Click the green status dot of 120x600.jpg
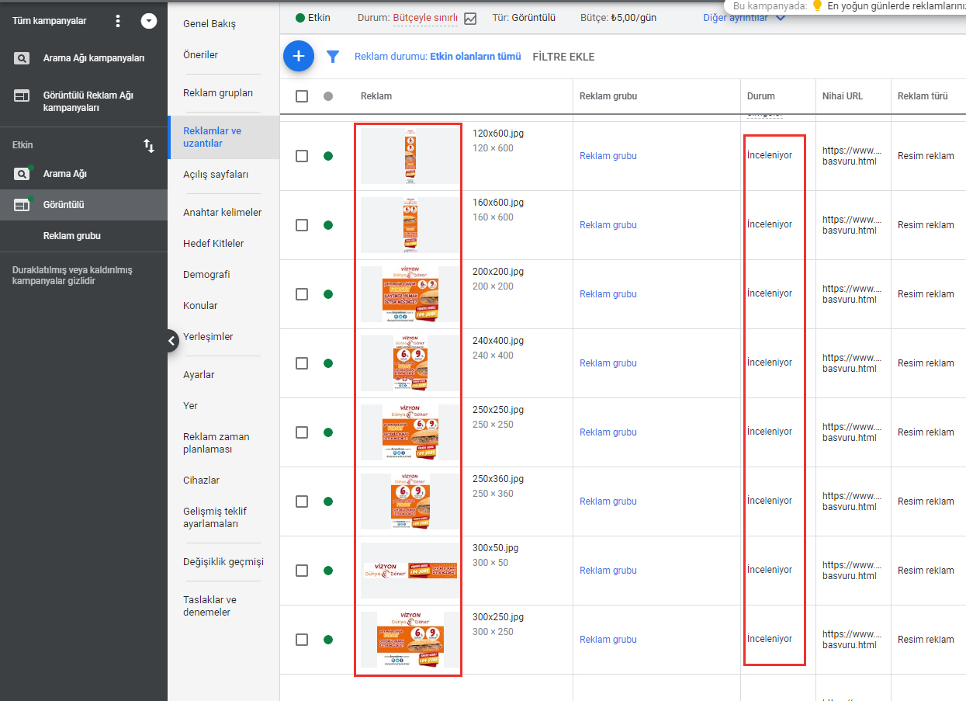 click(328, 156)
